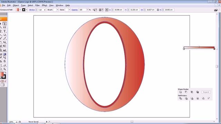Click the Opacity value field
The height and width of the screenshot is (124, 221).
pyautogui.click(x=83, y=10)
